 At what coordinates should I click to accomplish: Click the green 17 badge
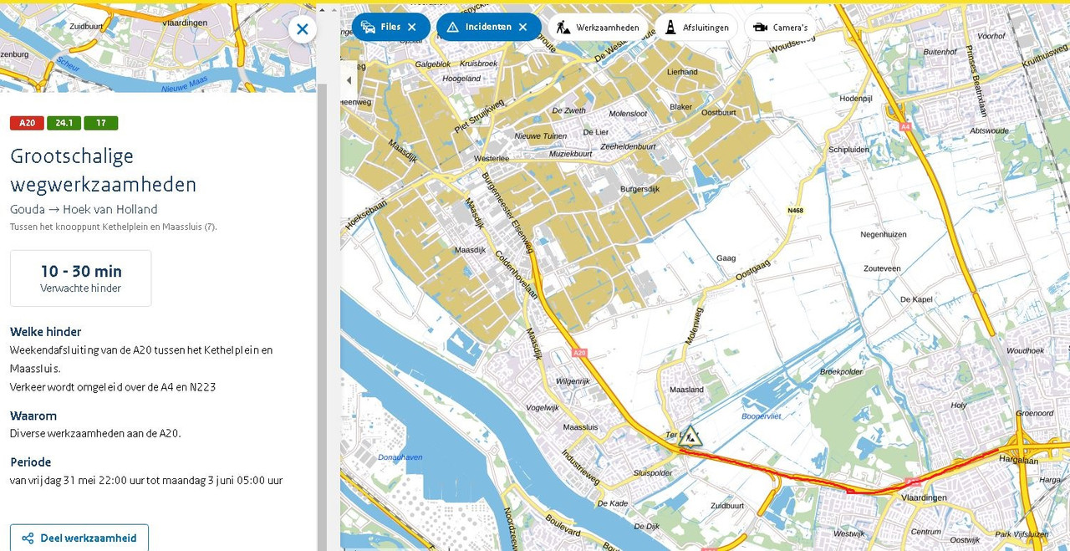(x=100, y=123)
